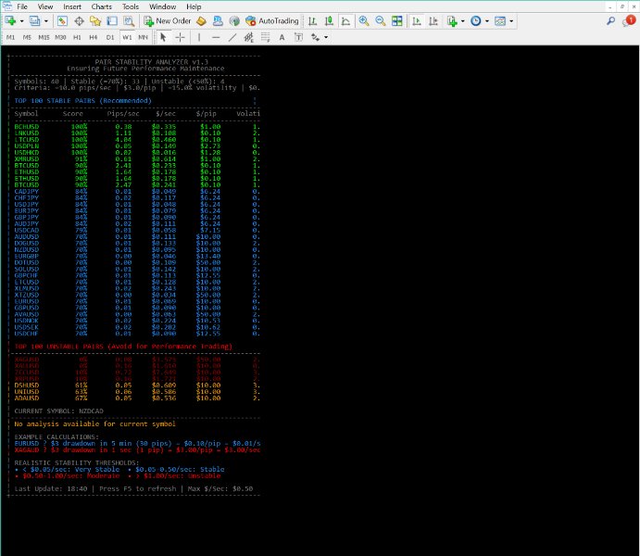Open the Charts menu
This screenshot has width=640, height=556.
coord(102,6)
